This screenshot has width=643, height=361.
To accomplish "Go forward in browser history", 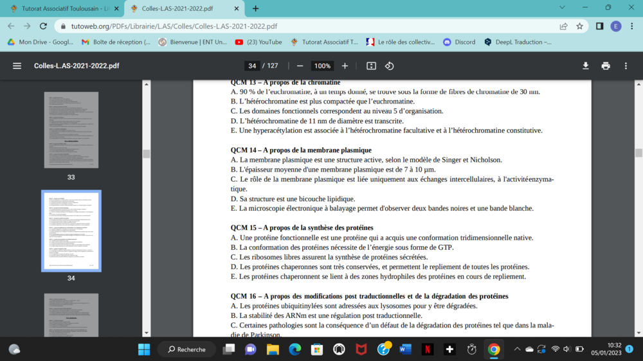I will pyautogui.click(x=27, y=26).
